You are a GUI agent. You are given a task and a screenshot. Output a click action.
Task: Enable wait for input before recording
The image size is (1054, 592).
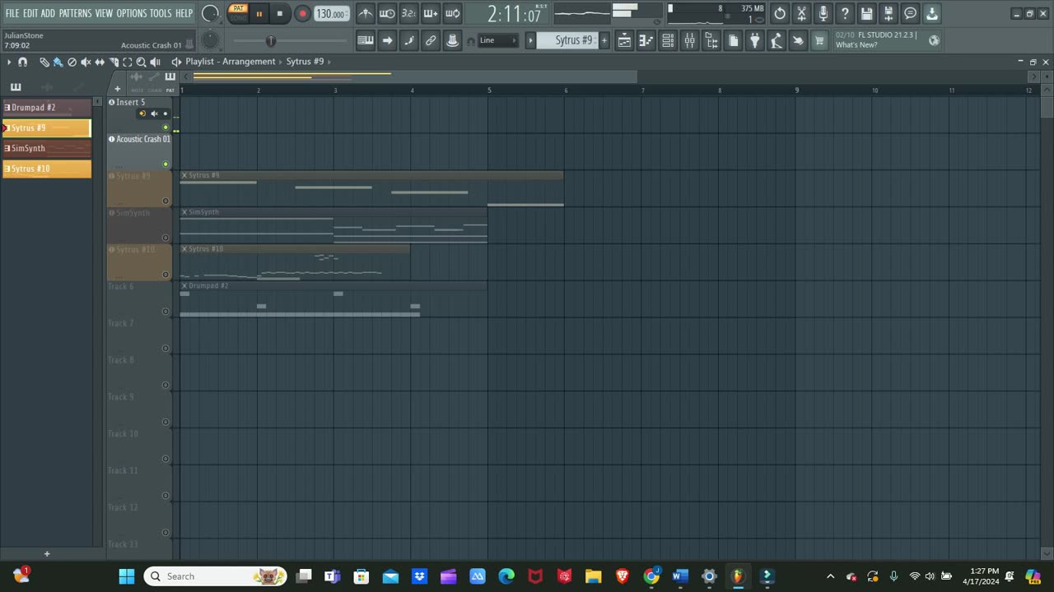point(387,13)
